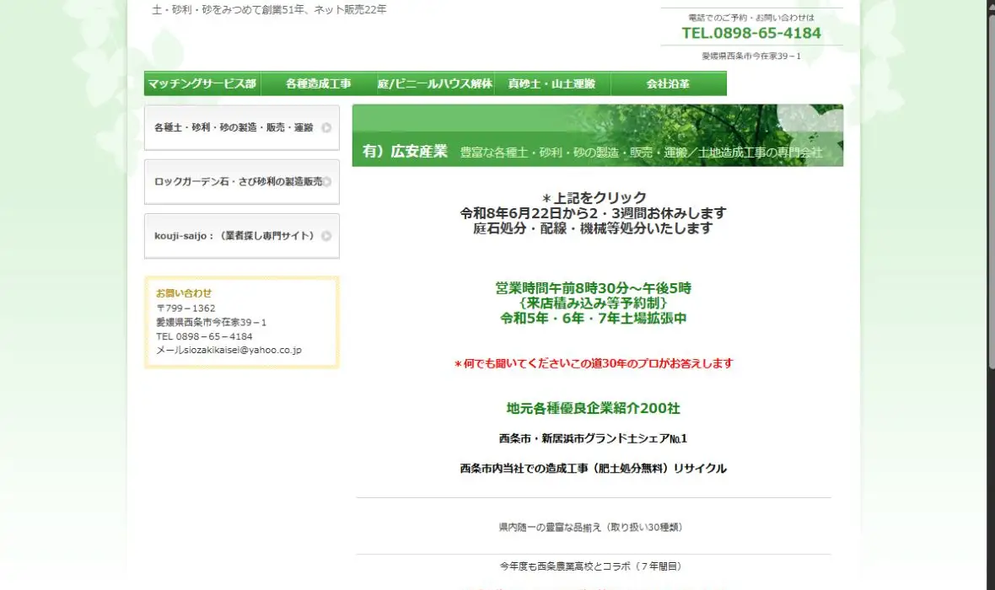Click 各種土・砂利・砂の製造・販売・運搬 sidebar button
Screen dimensions: 995x590
click(x=242, y=127)
